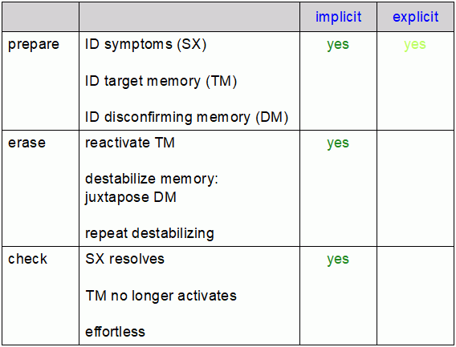Click 'TM no longer activates' text

click(x=161, y=296)
